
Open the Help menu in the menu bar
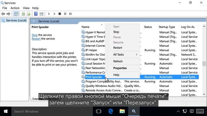[35, 8]
